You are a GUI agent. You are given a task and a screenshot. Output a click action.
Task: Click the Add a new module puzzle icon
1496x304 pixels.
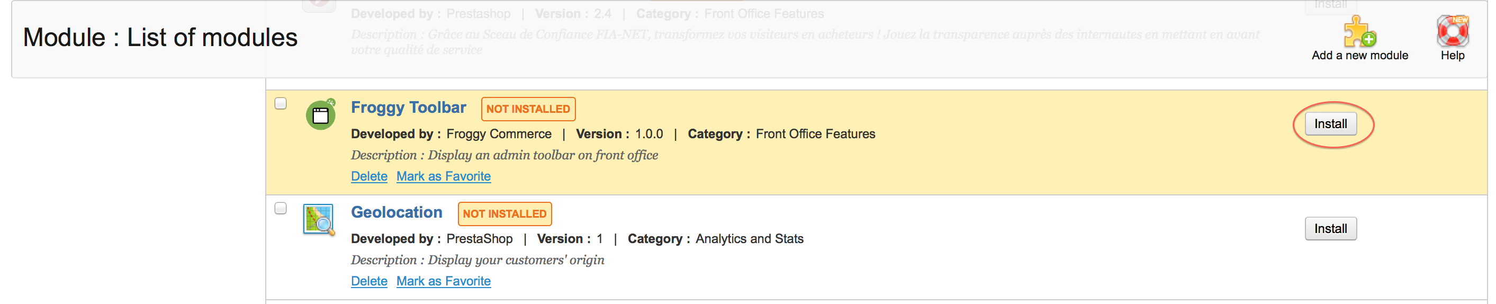click(1359, 31)
